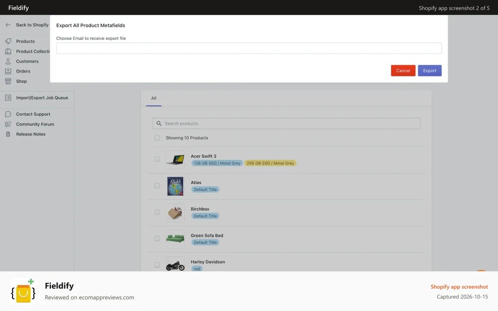Click the Release Notes document icon
Viewport: 498px width, 311px height.
pos(8,134)
